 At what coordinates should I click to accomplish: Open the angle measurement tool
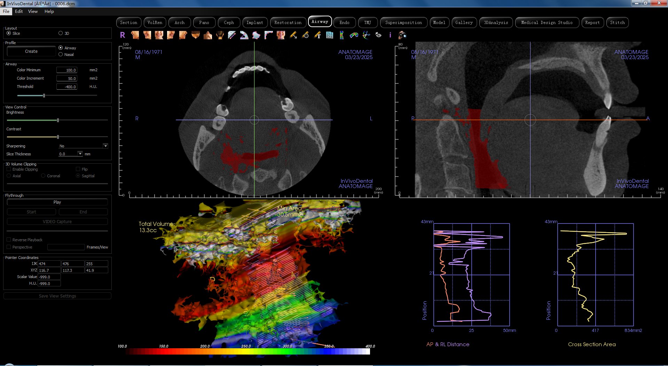(x=244, y=35)
